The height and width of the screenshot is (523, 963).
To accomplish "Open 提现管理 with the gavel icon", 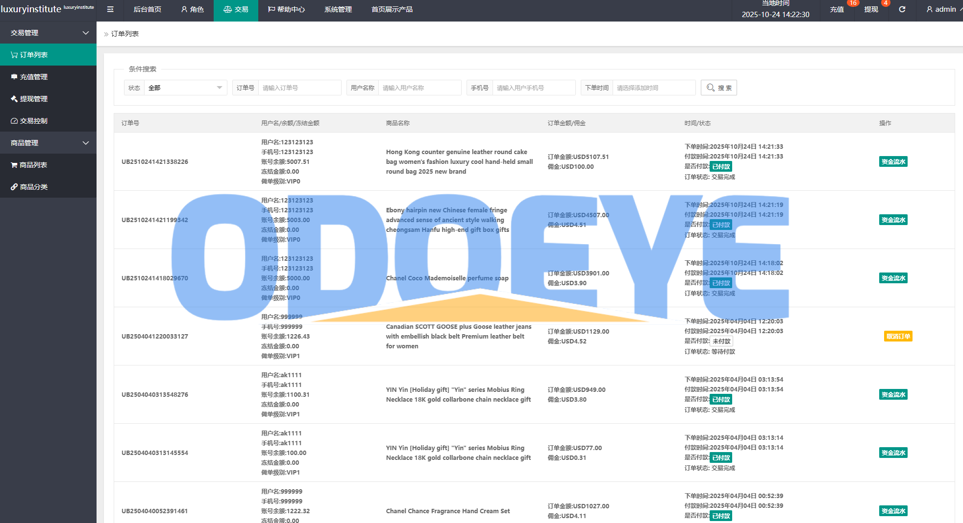I will (x=14, y=99).
